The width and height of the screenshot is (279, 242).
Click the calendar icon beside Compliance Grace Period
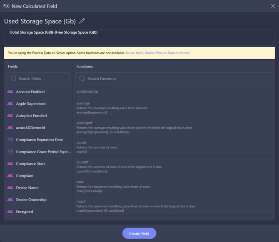click(10, 152)
